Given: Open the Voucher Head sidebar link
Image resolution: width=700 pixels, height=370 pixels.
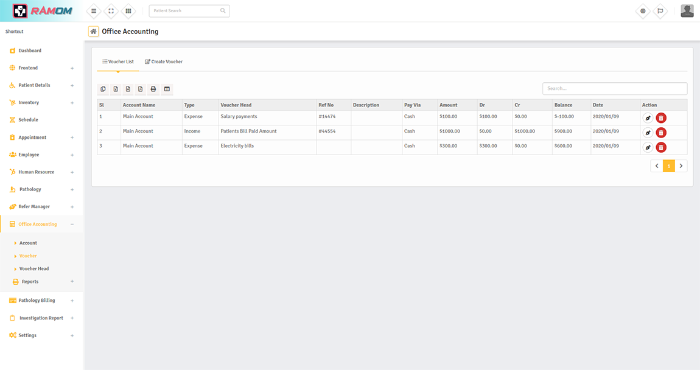Looking at the screenshot, I should tap(34, 269).
